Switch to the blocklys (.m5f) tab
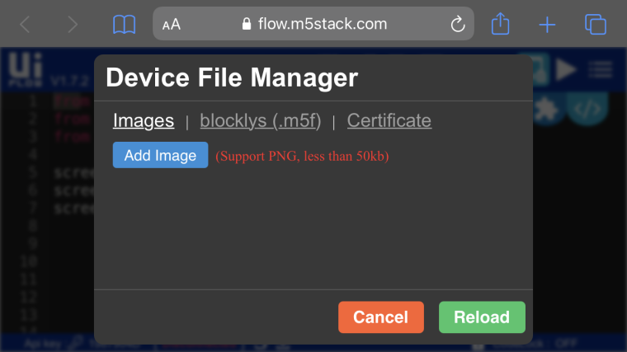The width and height of the screenshot is (627, 352). pos(261,120)
